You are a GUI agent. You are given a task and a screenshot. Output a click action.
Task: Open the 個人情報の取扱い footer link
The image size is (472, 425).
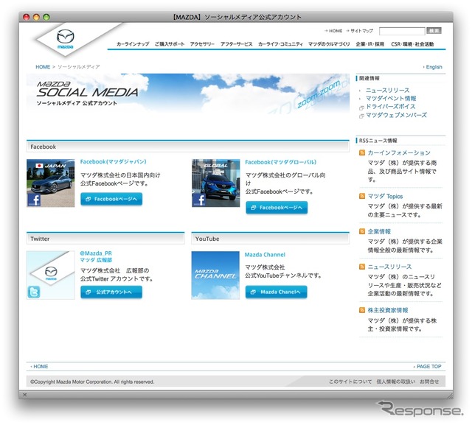396,382
